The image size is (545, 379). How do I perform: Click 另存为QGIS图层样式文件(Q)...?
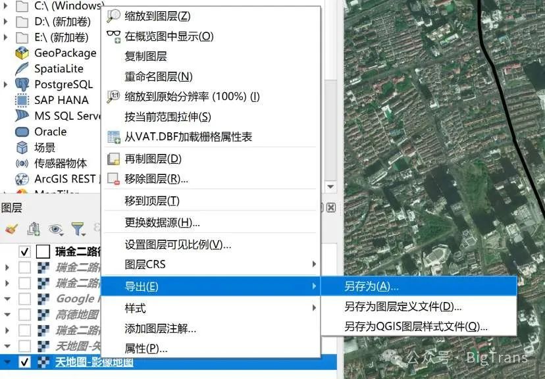pyautogui.click(x=419, y=326)
